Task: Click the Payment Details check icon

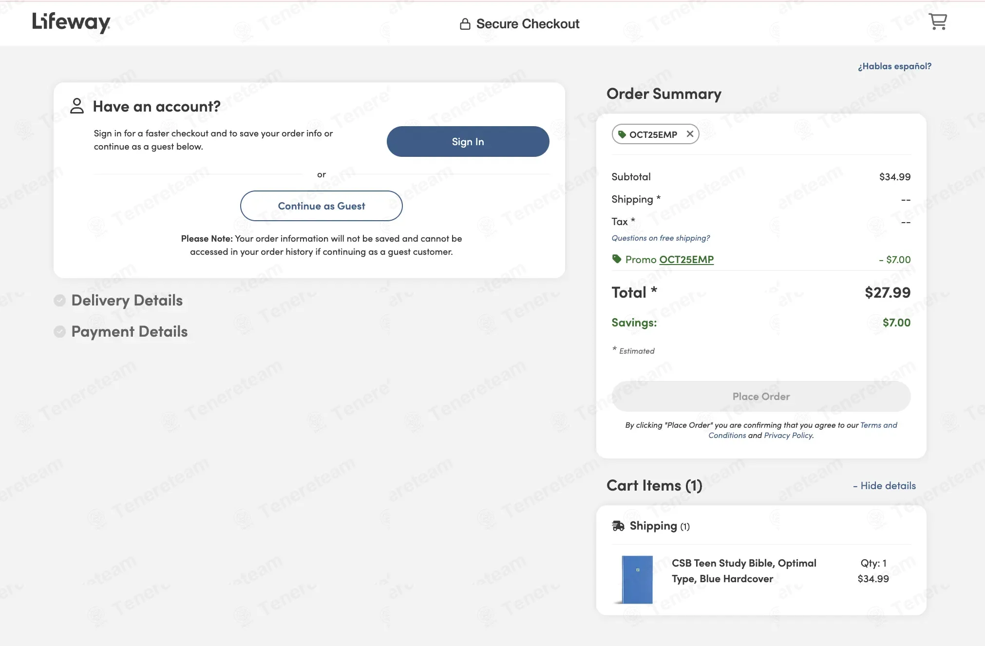Action: click(x=60, y=332)
